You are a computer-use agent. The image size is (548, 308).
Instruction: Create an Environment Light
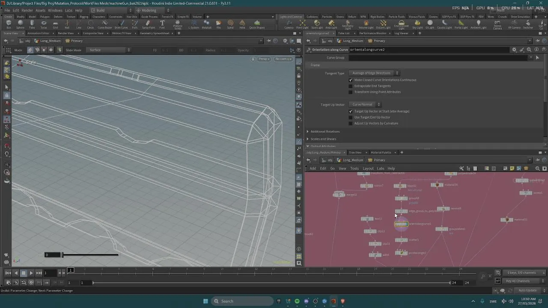pyautogui.click(x=401, y=24)
